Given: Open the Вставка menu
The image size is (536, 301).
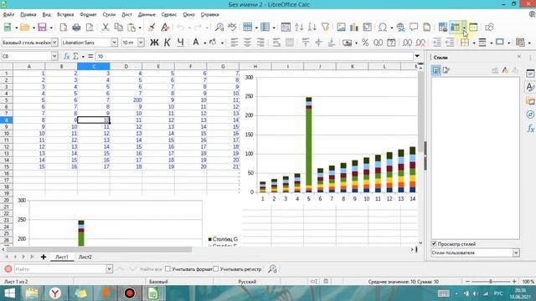Looking at the screenshot, I should (65, 14).
